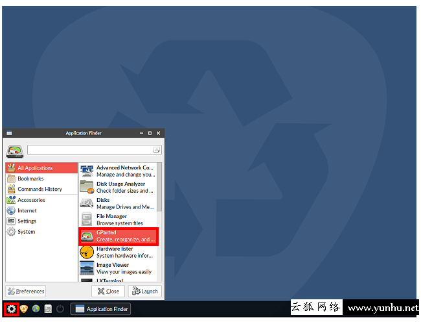Open the applications menu gear icon
Screen dimensions: 421x322
coord(11,309)
